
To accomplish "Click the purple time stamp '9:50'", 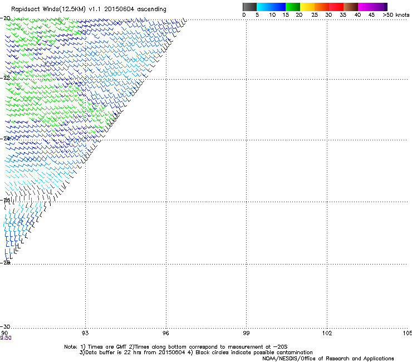I will (x=6, y=338).
